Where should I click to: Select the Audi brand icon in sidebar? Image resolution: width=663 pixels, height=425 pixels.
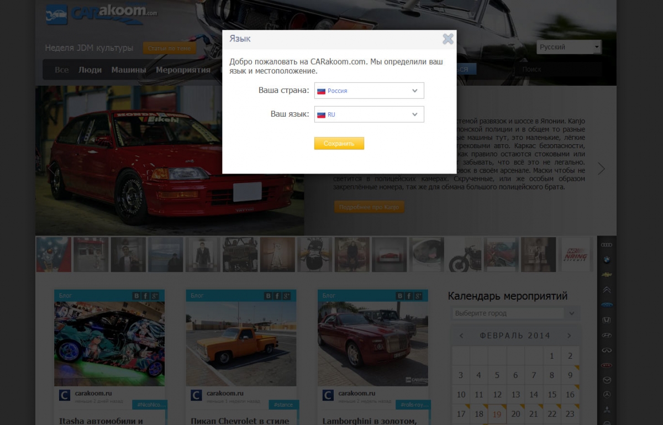[x=607, y=245]
